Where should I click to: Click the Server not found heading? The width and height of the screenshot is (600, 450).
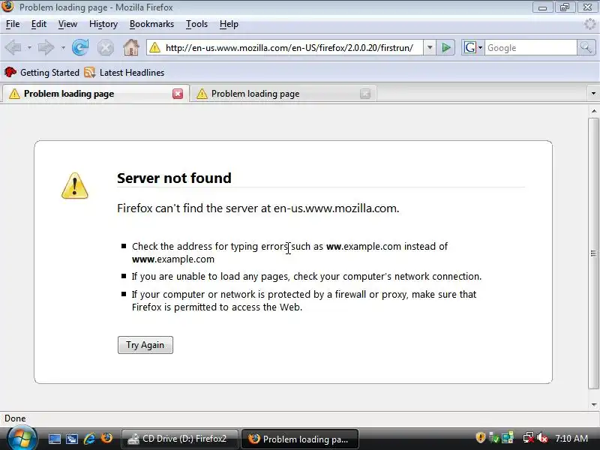174,178
